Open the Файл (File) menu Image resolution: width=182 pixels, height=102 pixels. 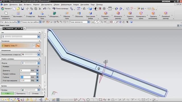[x=6, y=5]
